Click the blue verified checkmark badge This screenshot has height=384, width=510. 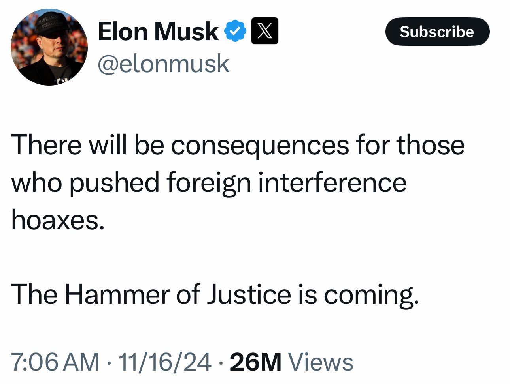236,31
